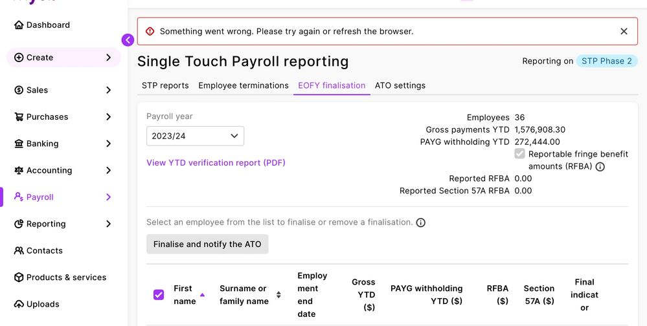Open Contacts via its people icon
647x326 pixels.
click(x=19, y=251)
